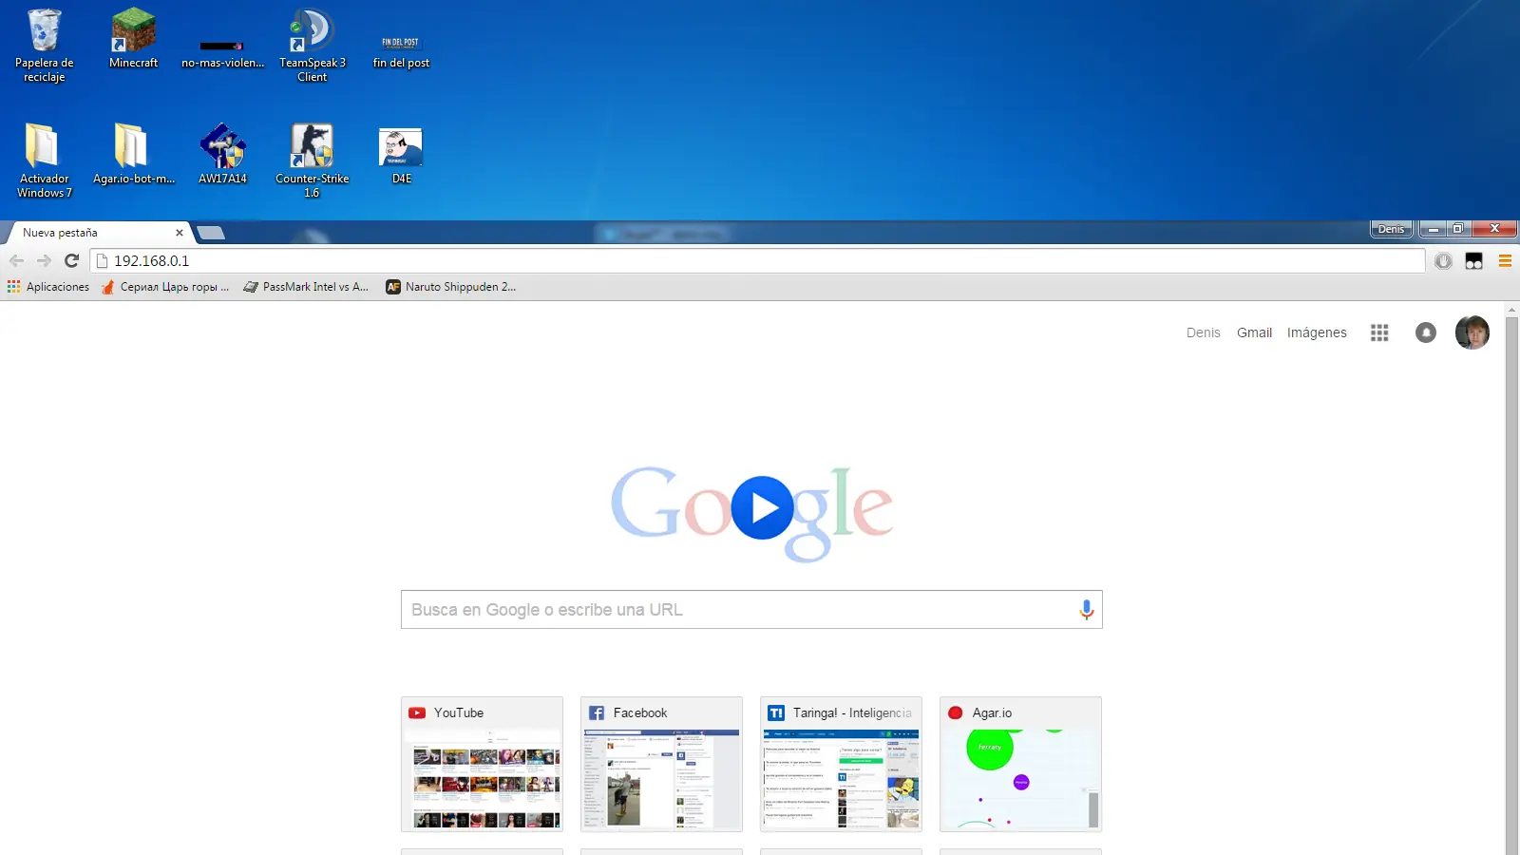The height and width of the screenshot is (855, 1520).
Task: Select the AW17A14 desktop icon
Action: tap(222, 154)
